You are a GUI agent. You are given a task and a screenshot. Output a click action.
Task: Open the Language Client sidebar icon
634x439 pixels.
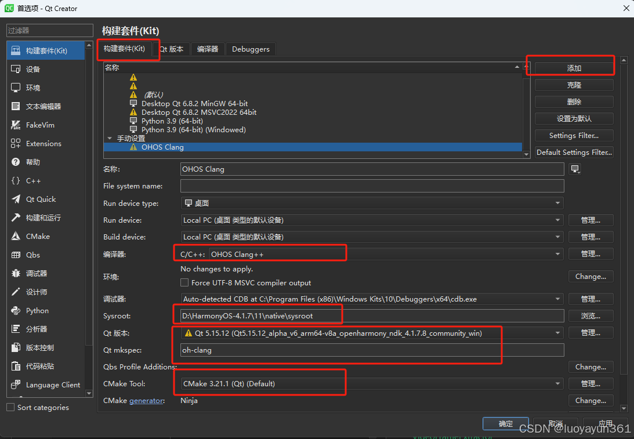click(x=16, y=385)
